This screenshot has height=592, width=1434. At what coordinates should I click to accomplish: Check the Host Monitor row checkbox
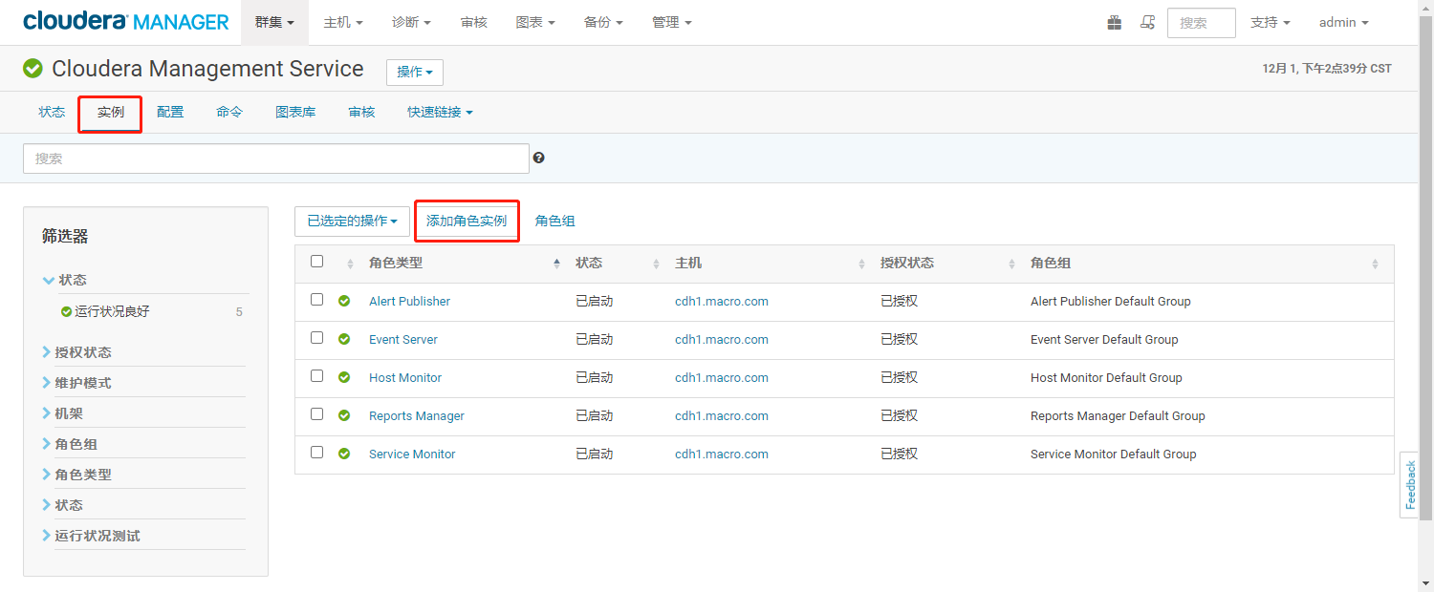coord(317,376)
